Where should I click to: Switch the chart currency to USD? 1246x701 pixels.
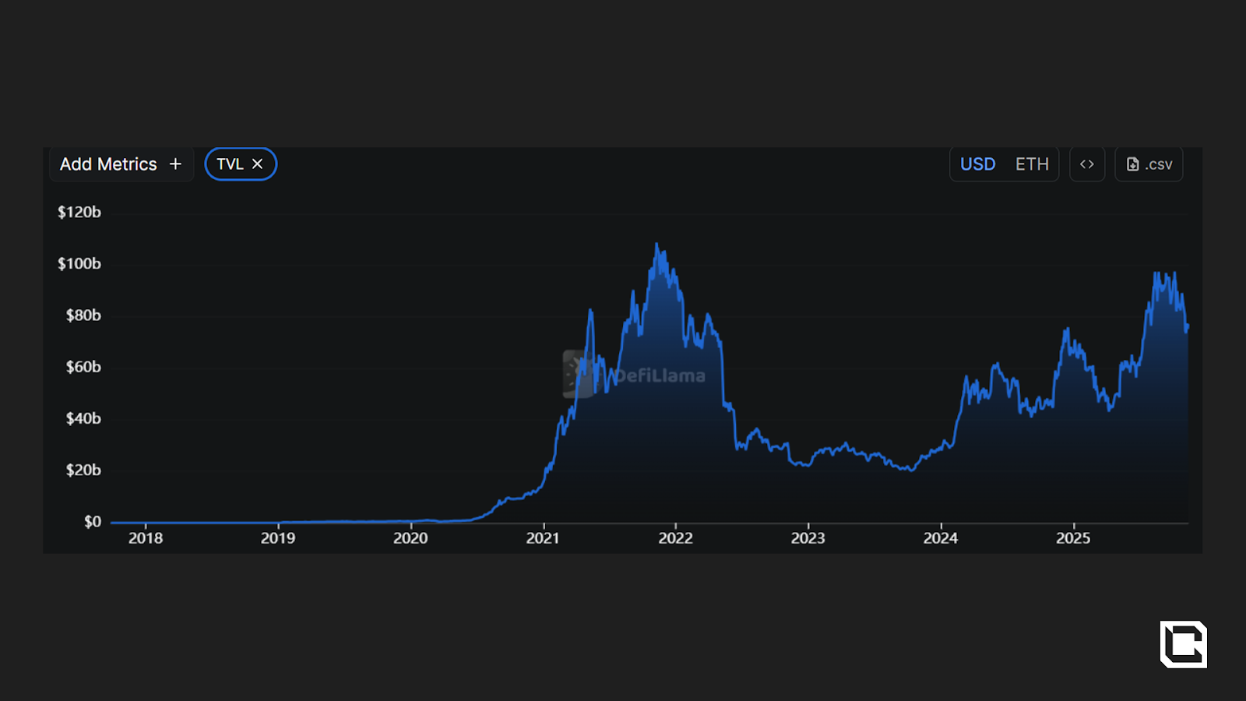(x=977, y=164)
